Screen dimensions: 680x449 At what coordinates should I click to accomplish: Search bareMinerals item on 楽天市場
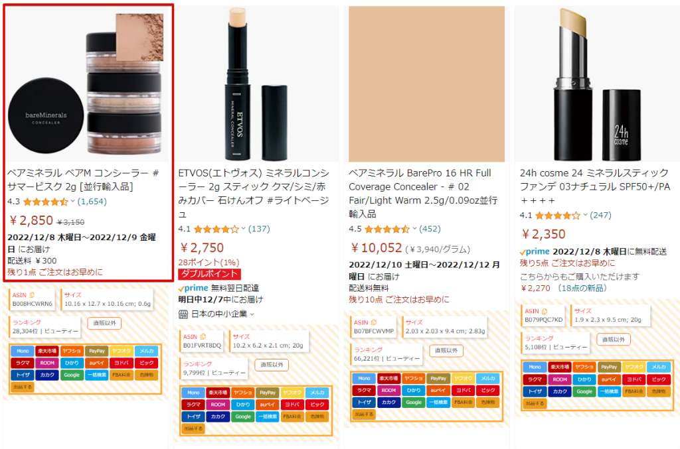47,351
